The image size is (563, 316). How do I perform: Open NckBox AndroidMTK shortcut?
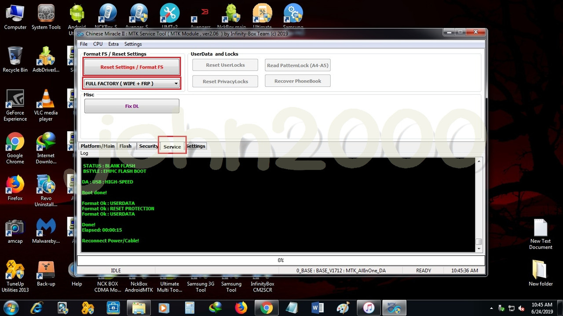coord(139,287)
